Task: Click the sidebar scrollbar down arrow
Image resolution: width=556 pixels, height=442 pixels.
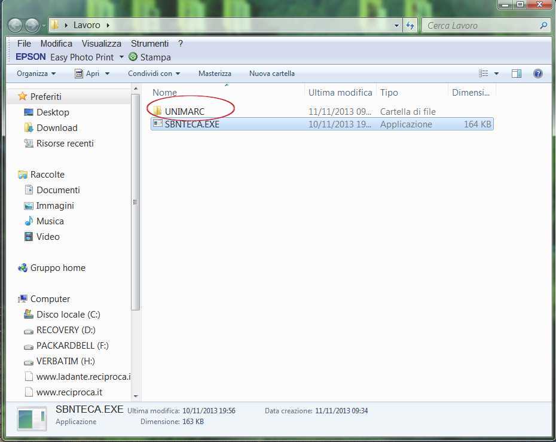Action: tap(136, 396)
